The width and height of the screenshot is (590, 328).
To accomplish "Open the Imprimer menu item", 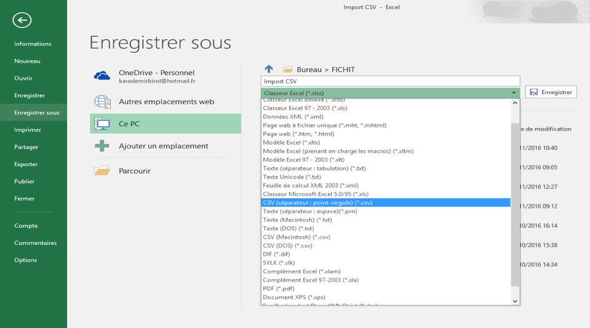I will coord(28,130).
